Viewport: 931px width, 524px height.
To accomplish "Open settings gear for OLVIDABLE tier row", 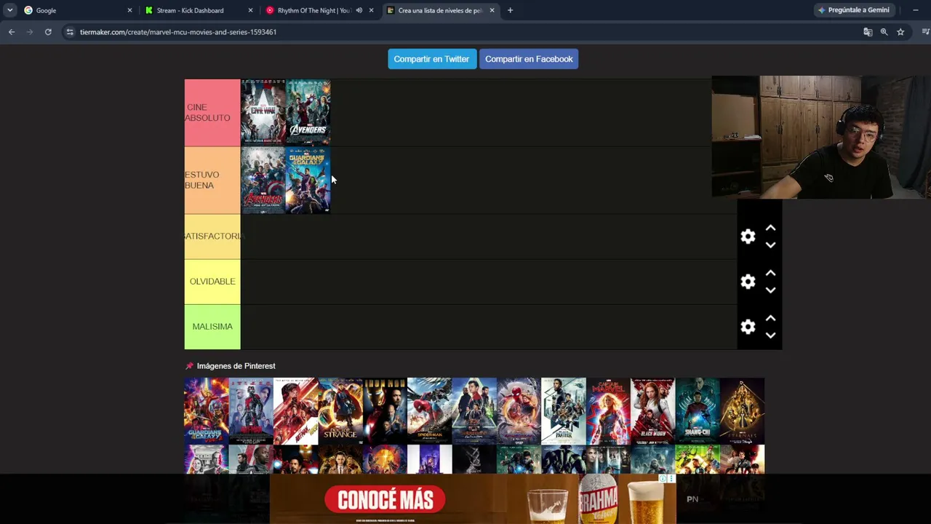I will [748, 282].
